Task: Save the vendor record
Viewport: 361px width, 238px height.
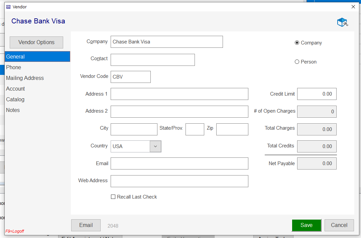Action: tap(307, 225)
